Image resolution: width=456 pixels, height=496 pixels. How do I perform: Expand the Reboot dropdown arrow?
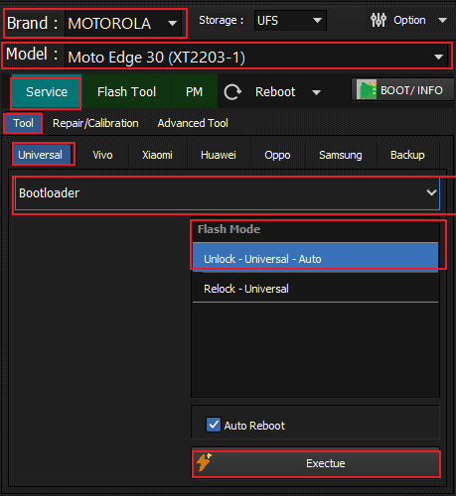316,92
